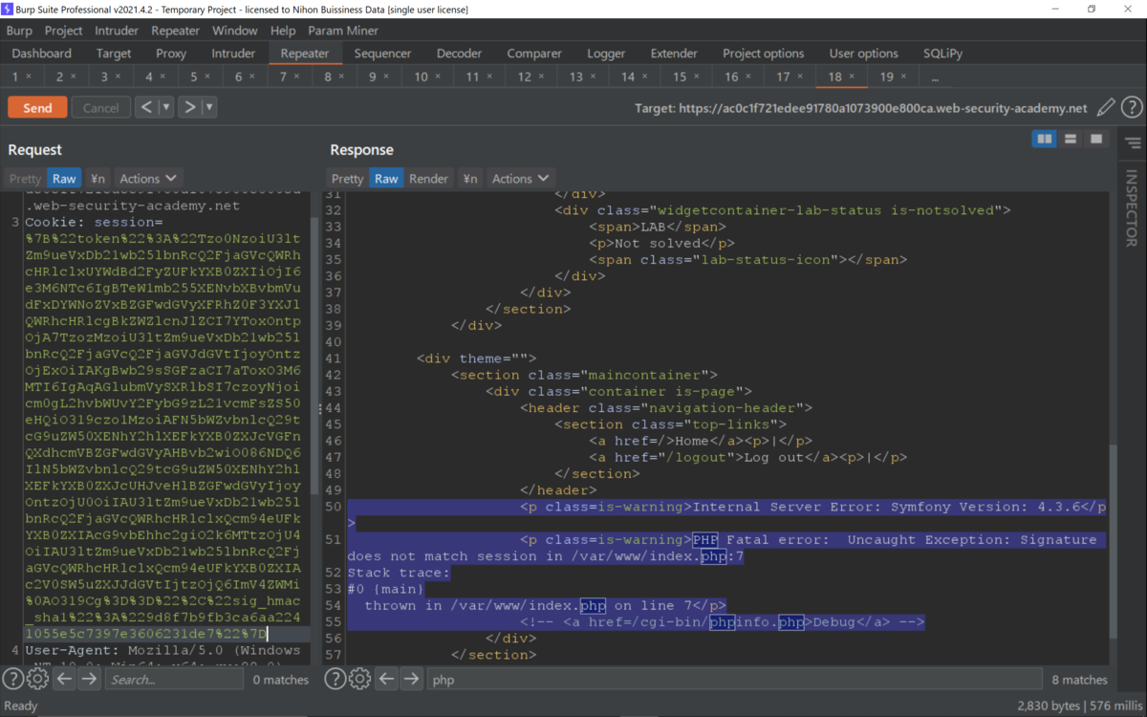Expand the Request Actions dropdown
Viewport: 1147px width, 717px height.
(x=148, y=178)
